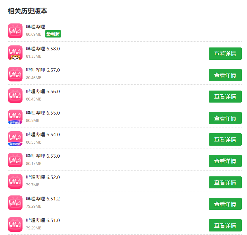This screenshot has width=247, height=235.
Task: Click the Bilibili icon for version 6.51.2
Action: click(x=15, y=203)
